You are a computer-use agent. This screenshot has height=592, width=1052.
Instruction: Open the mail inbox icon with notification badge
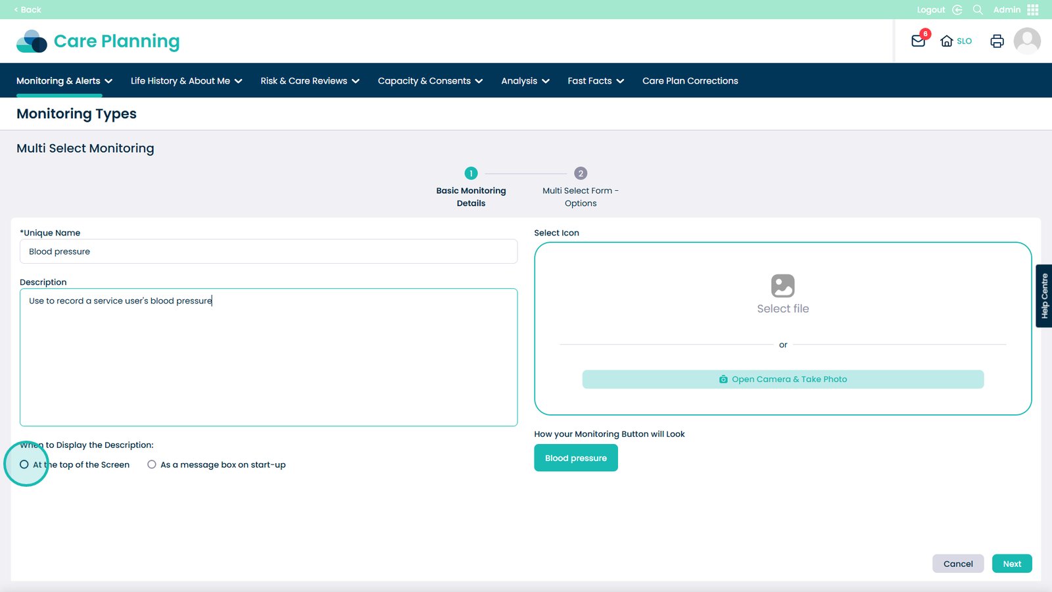pos(919,41)
